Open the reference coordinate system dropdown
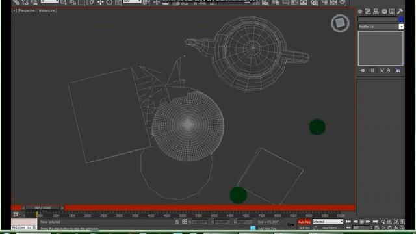 tap(133, 1)
